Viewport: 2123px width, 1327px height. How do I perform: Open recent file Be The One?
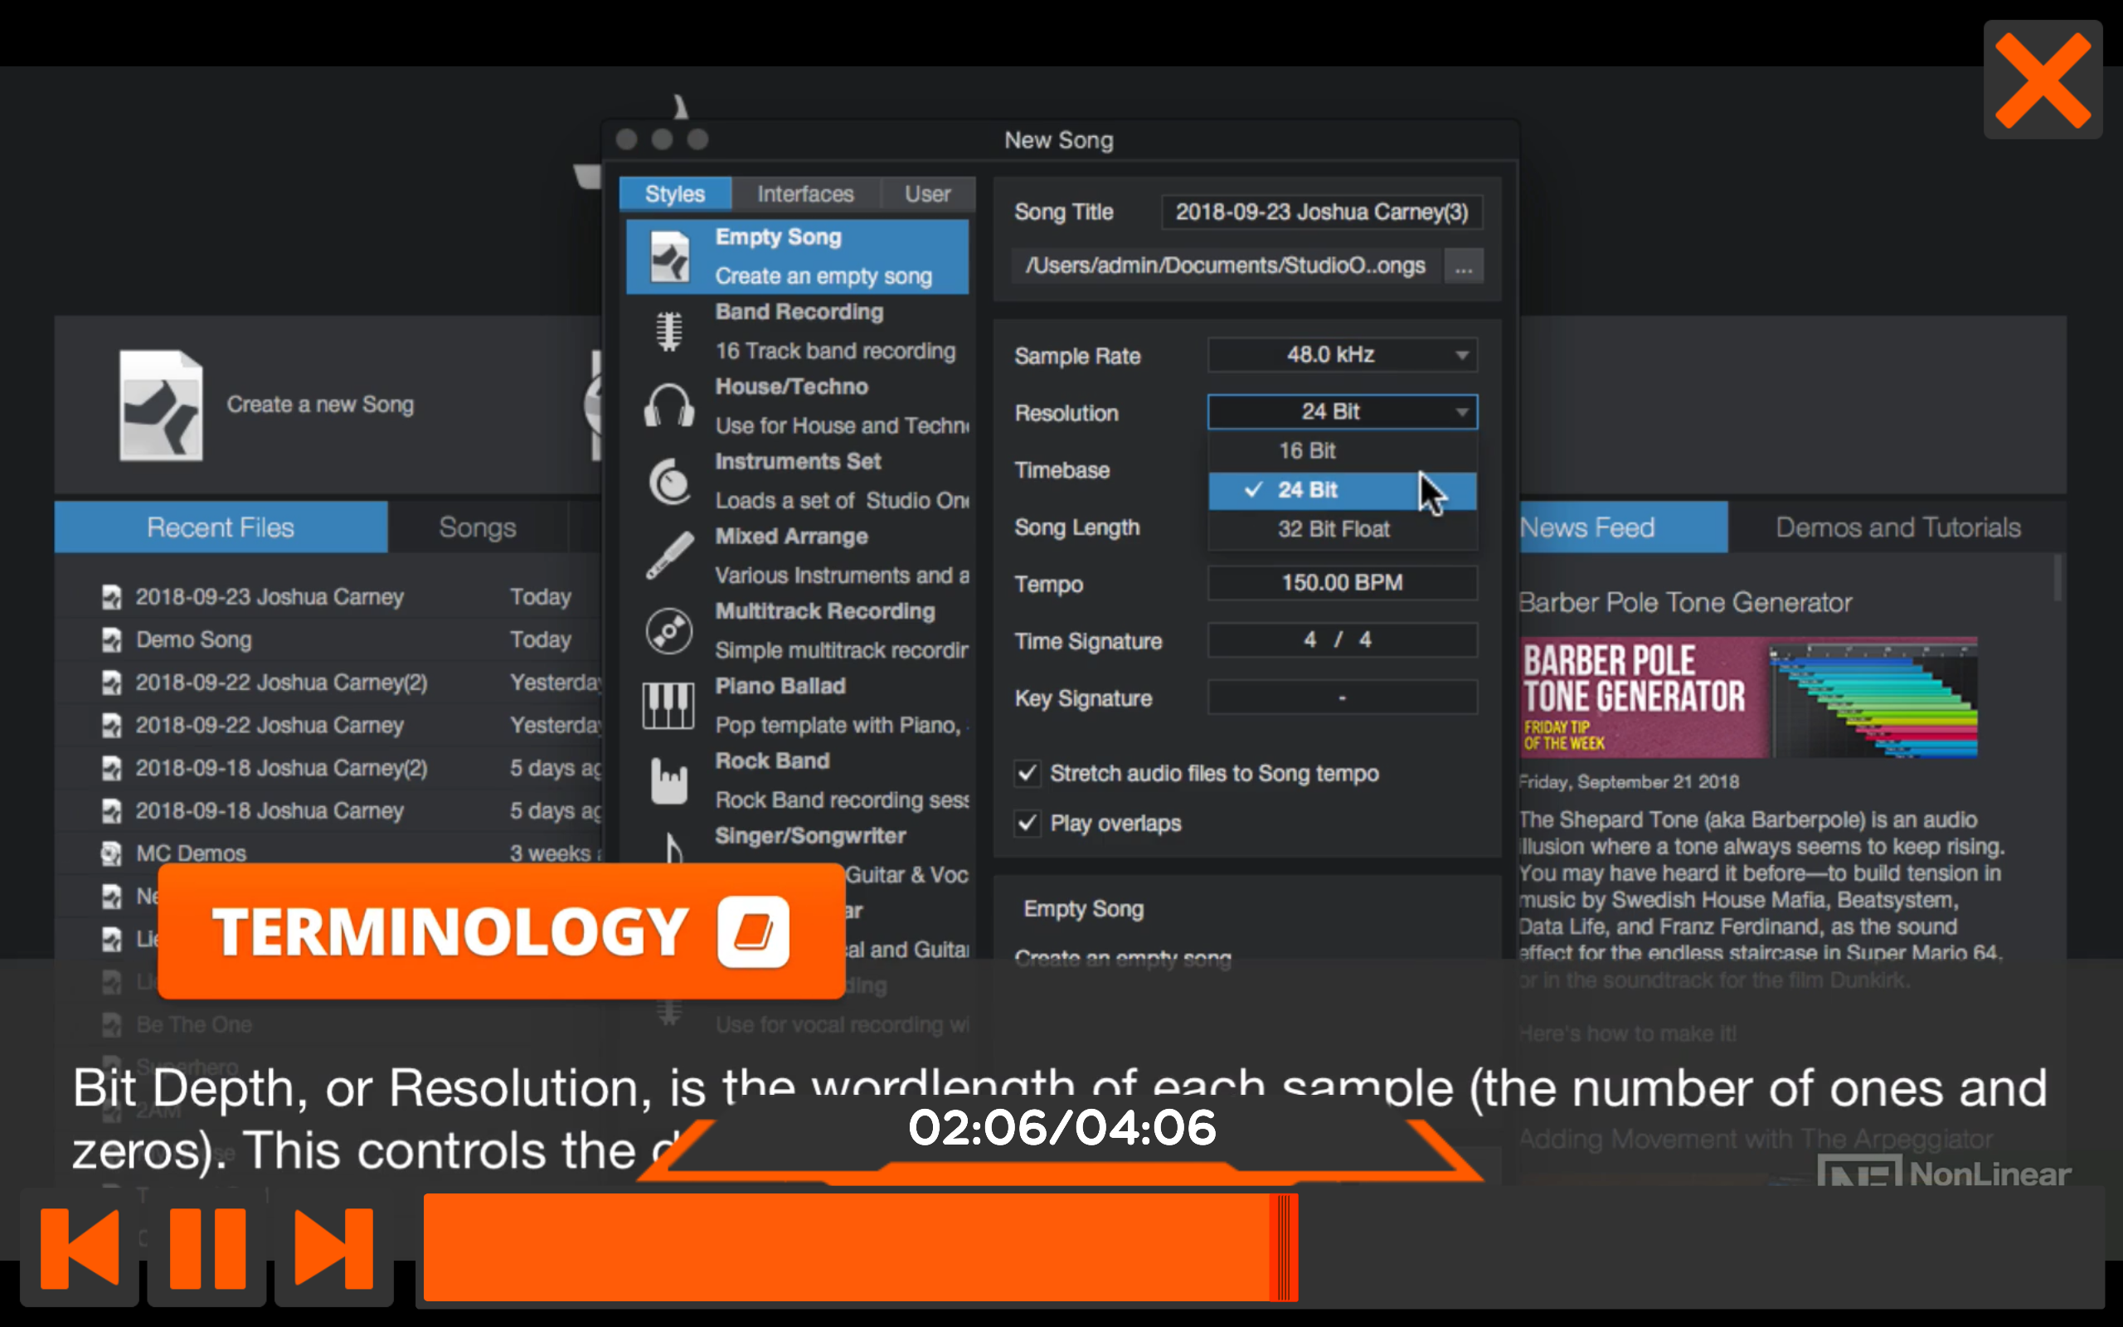[x=194, y=1025]
